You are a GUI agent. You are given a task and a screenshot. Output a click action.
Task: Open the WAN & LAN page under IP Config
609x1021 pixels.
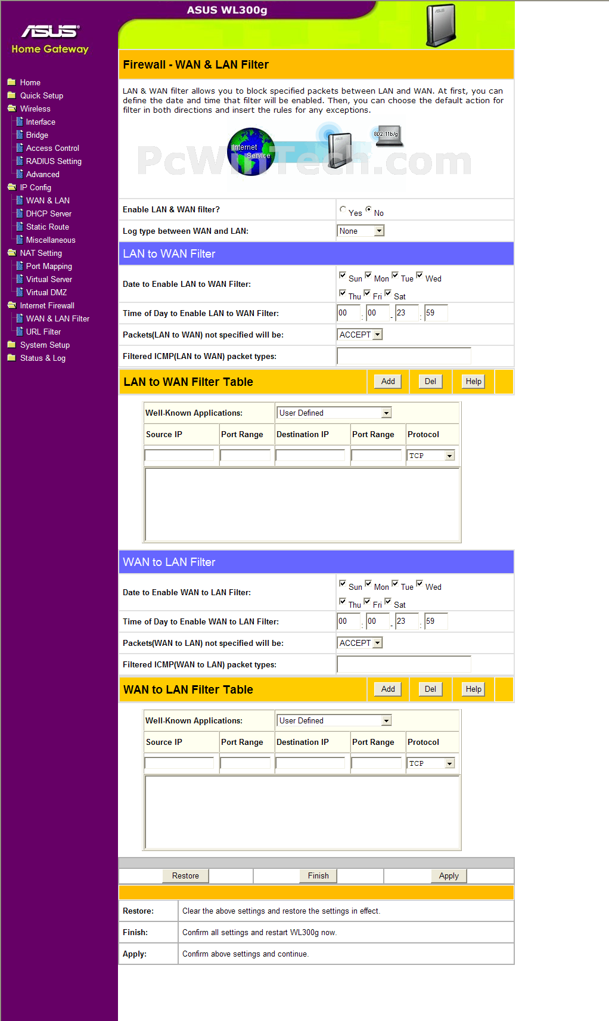[x=48, y=200]
